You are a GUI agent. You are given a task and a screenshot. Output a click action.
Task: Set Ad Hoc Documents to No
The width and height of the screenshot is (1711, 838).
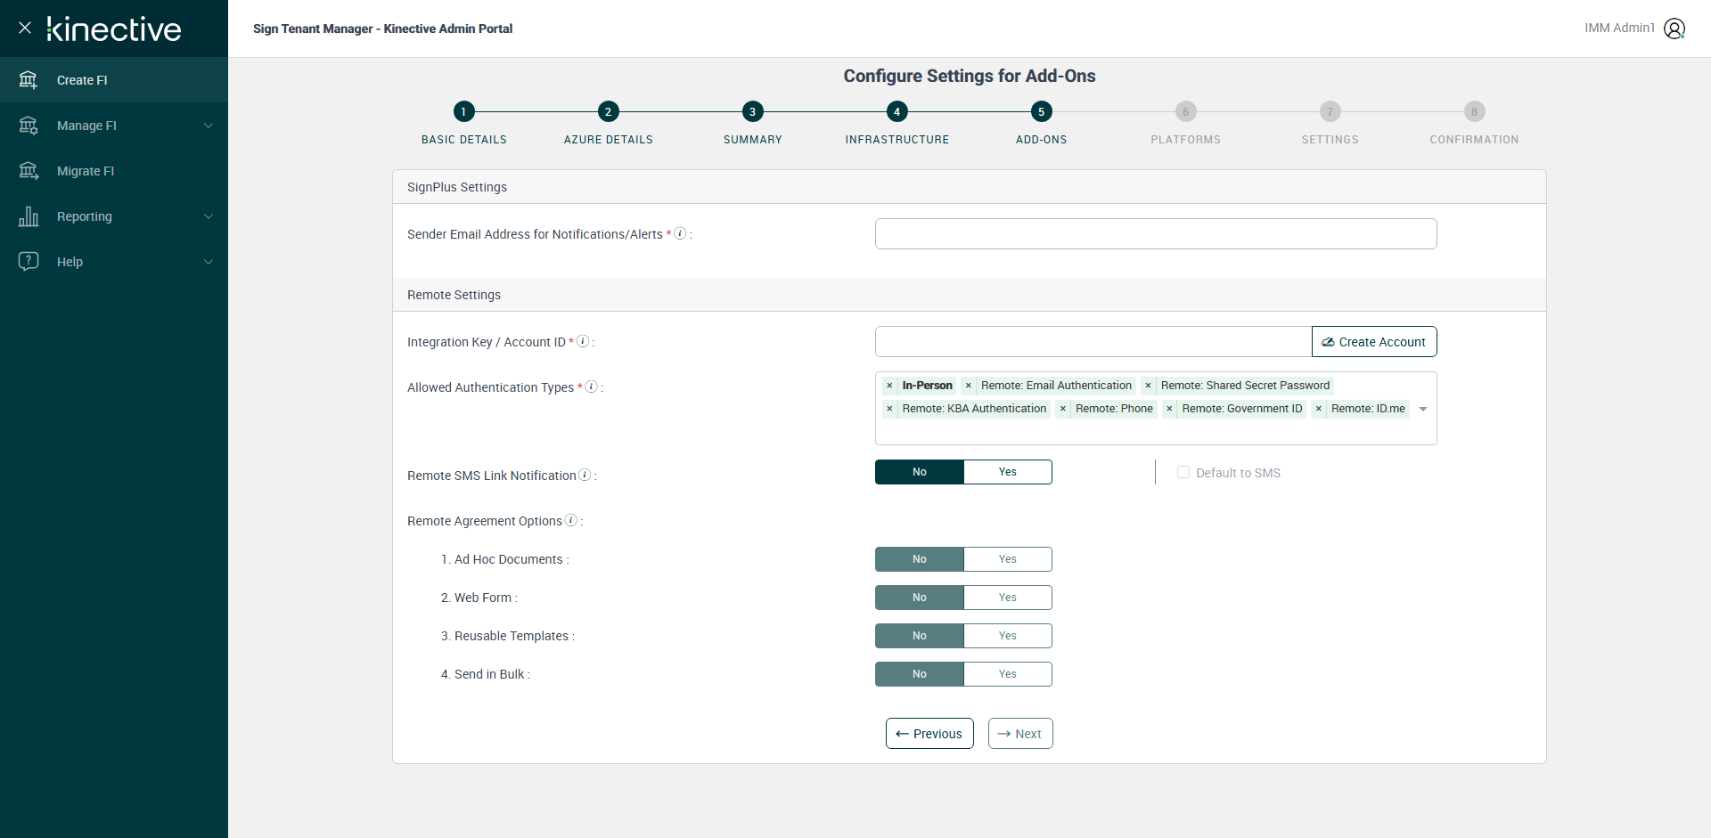920,559
